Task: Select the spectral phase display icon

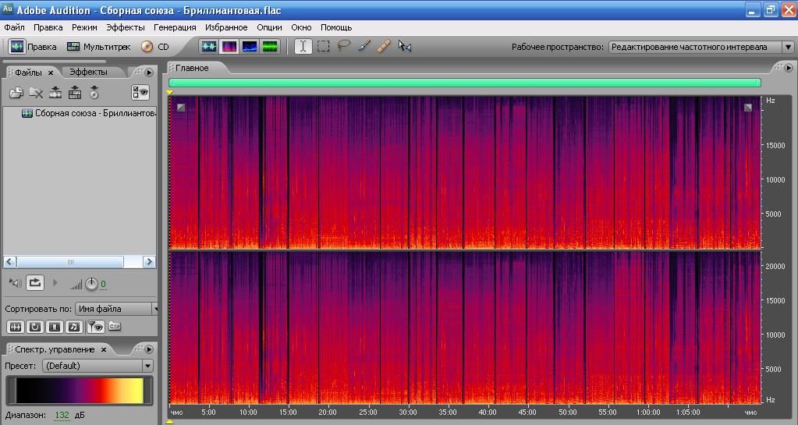Action: tap(270, 47)
